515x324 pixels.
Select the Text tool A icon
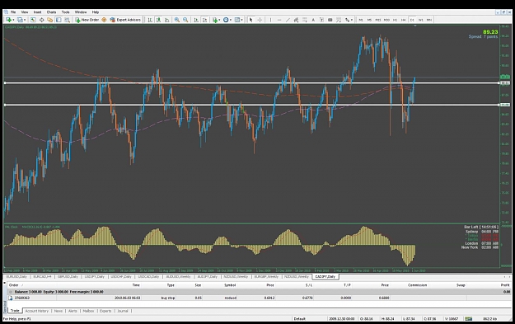click(x=313, y=20)
